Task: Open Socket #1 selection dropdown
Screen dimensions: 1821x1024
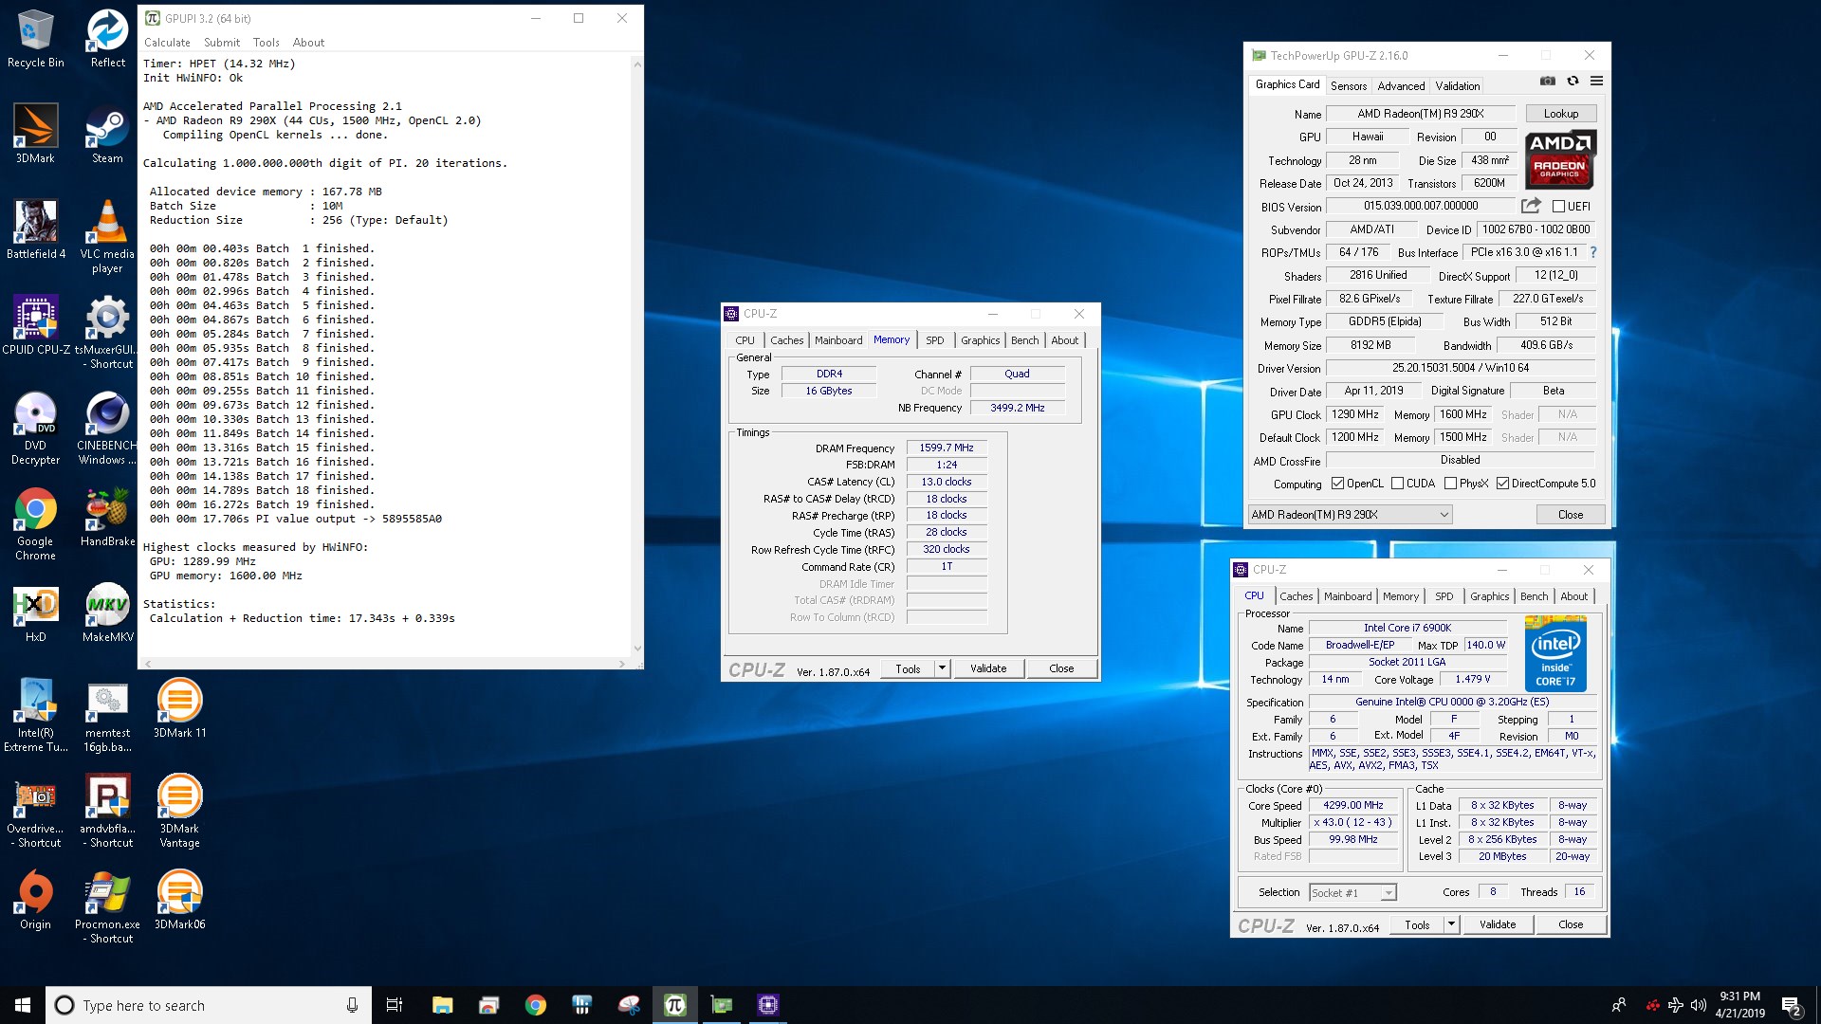Action: (1352, 892)
